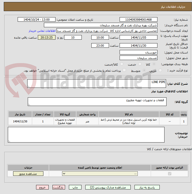Click the اعلام وضعیت مجوز توسط تامین کننده header
The height and width of the screenshot is (194, 192).
[100, 168]
